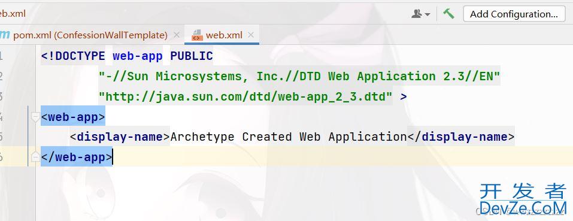Click the Add Configuration button
The image size is (573, 221).
click(514, 14)
